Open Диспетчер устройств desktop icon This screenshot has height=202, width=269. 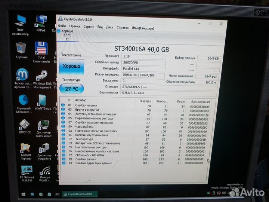(44, 151)
